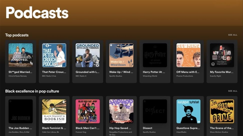This screenshot has height=136, width=243.
Task: Open That Peter Crouch Podcast cover art
Action: coord(54,55)
